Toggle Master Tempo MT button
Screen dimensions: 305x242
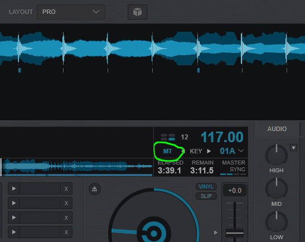167,151
